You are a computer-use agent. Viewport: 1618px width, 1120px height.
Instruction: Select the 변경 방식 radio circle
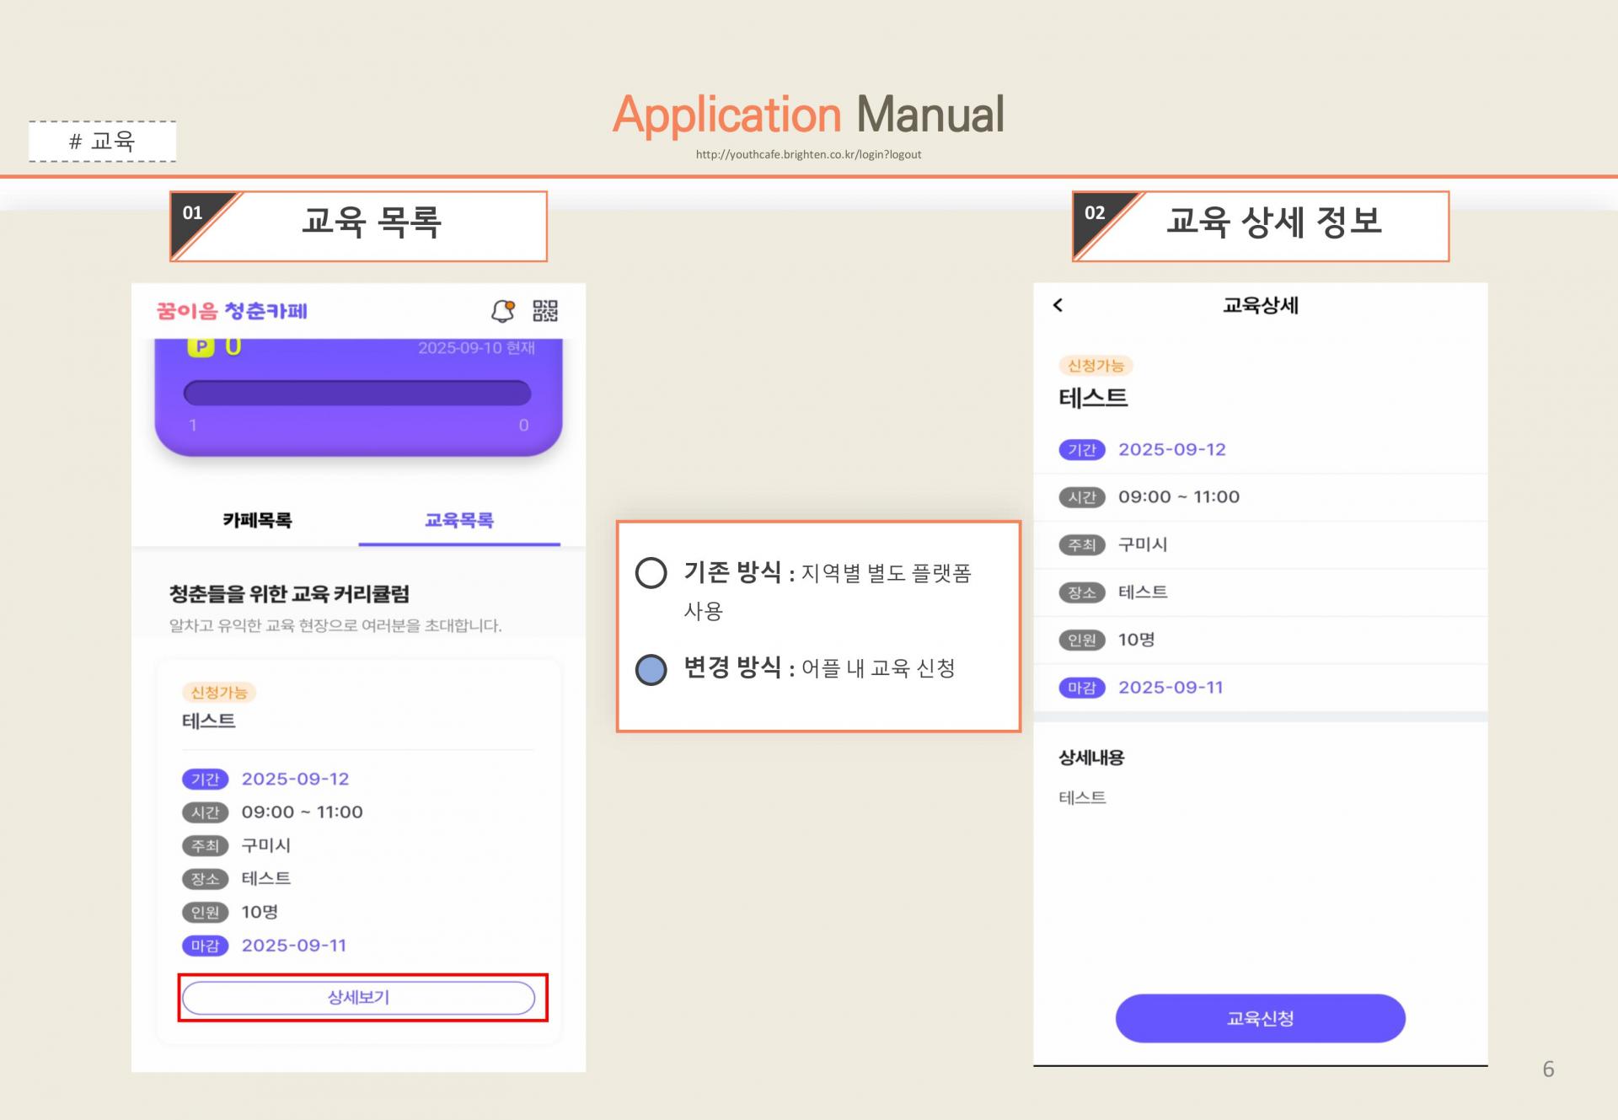point(651,669)
